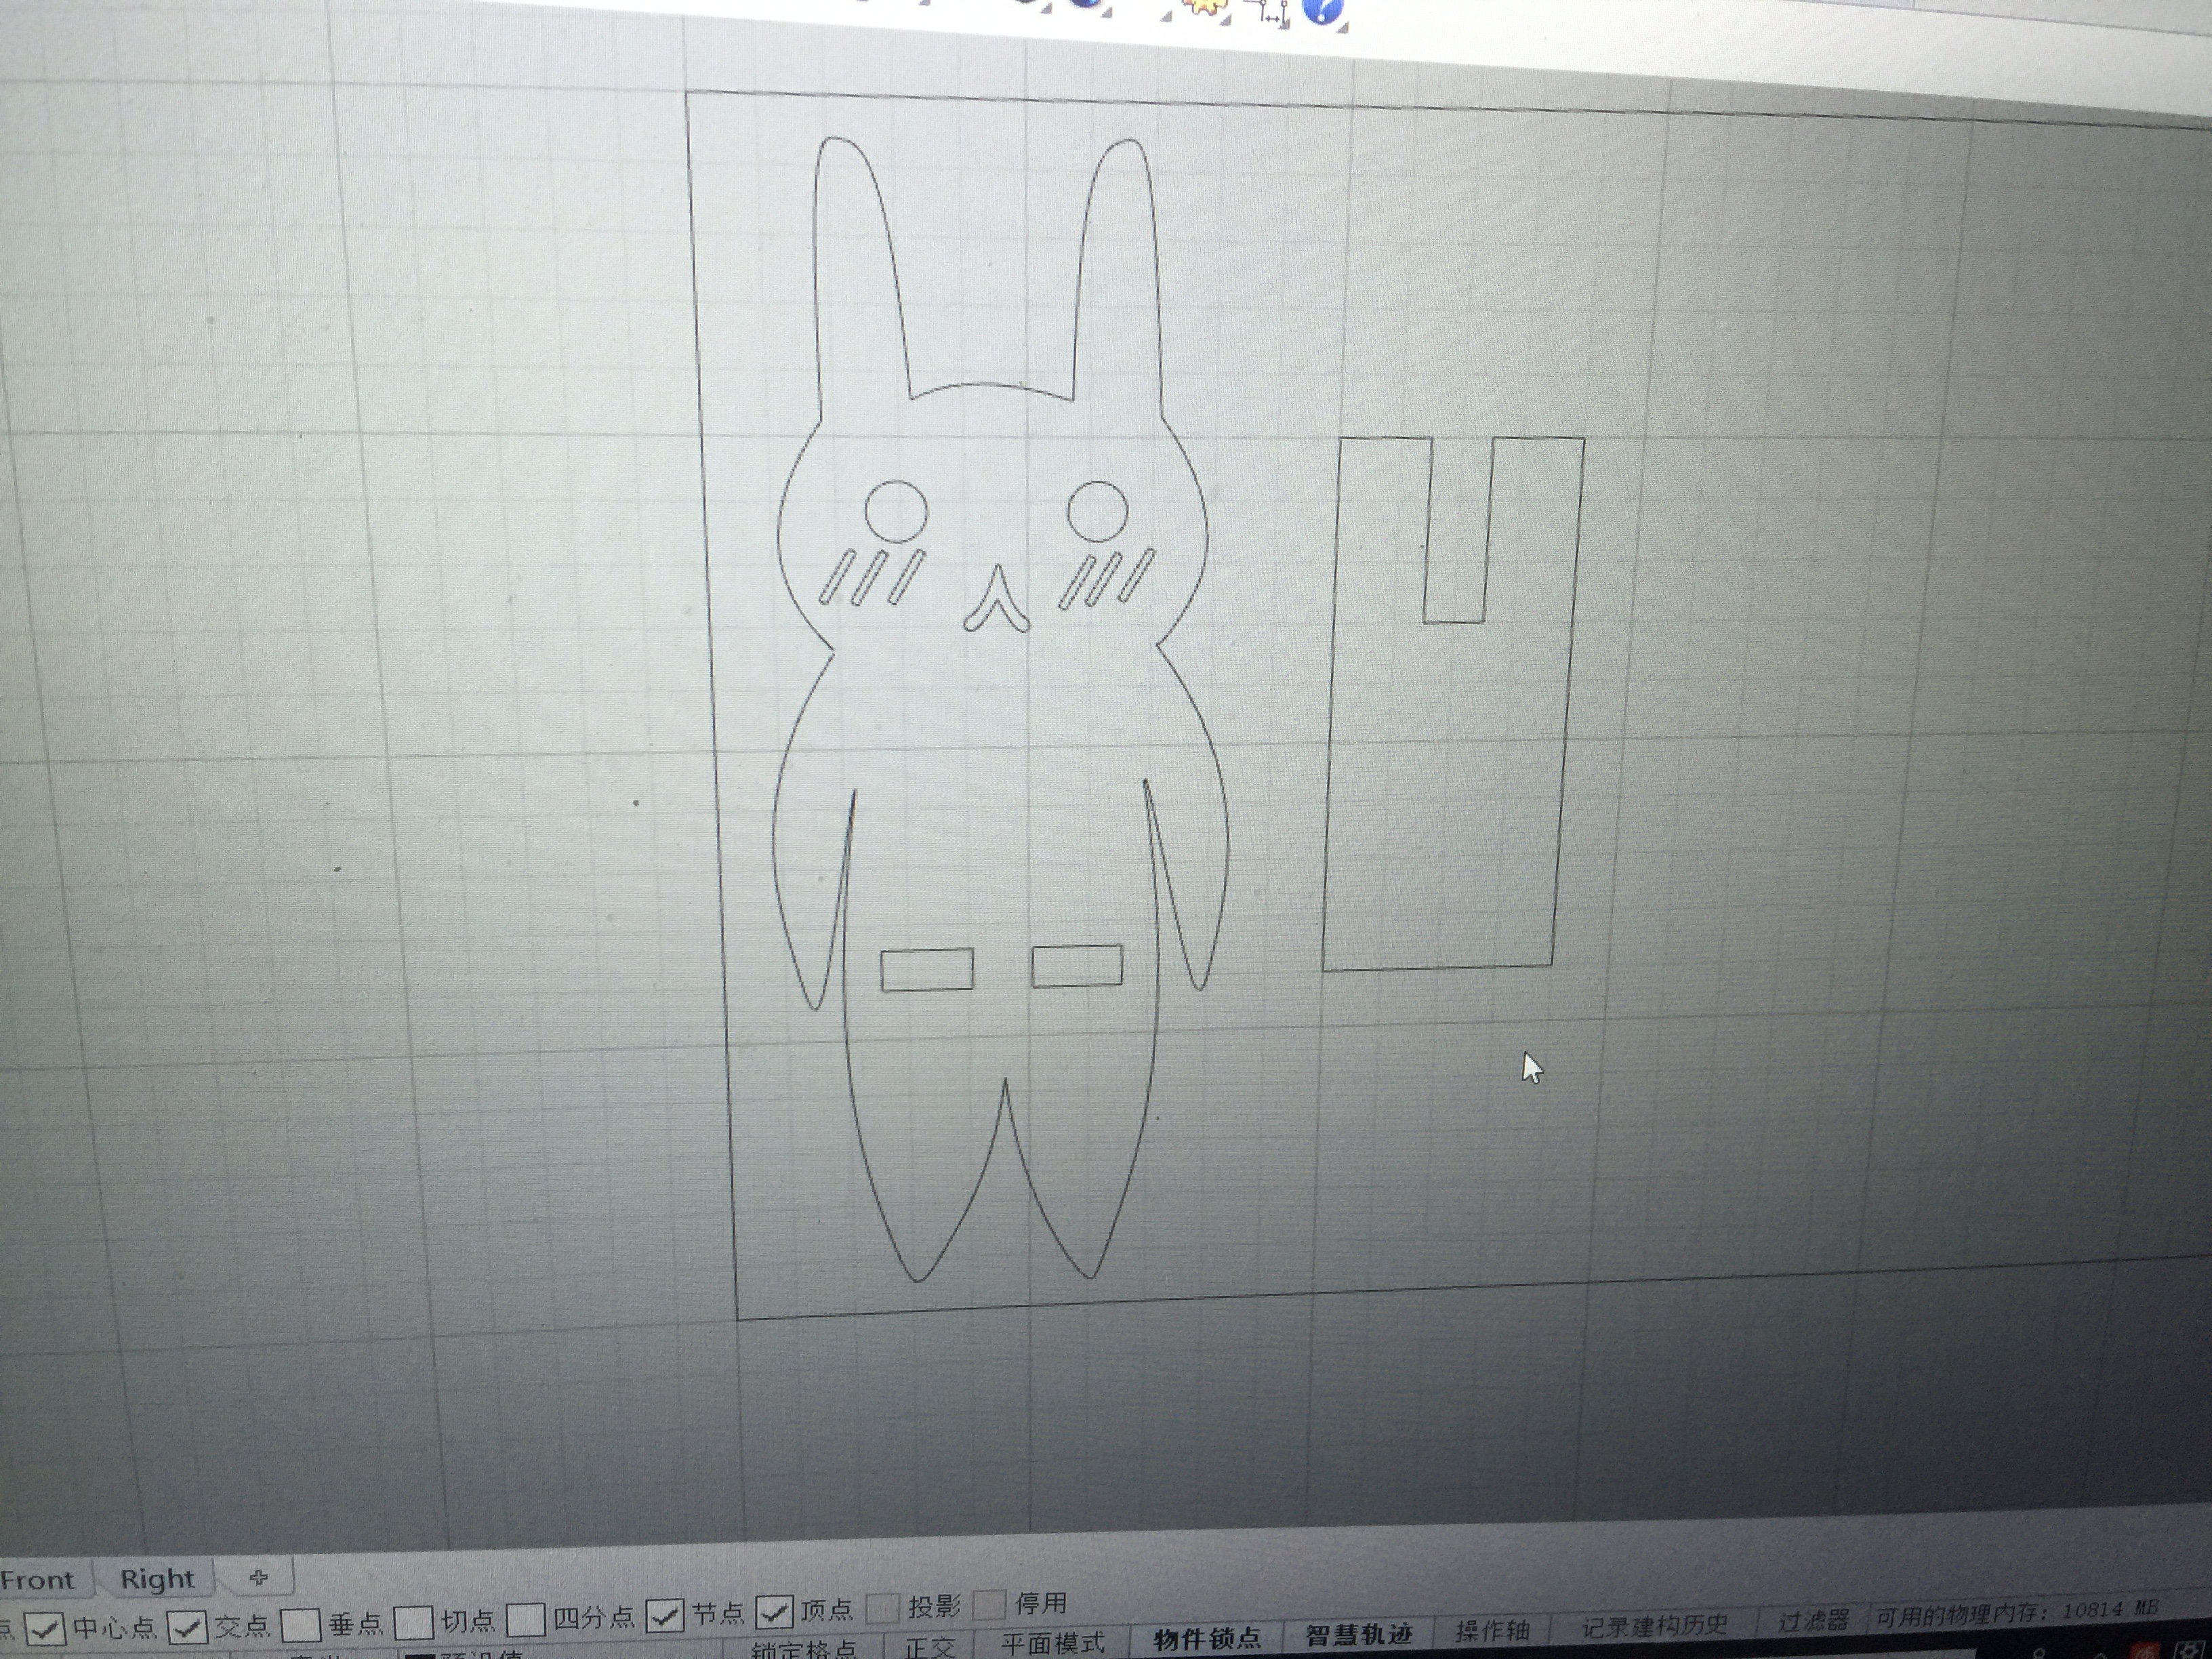
Task: Select the left rectangular slot on bunny
Action: [x=927, y=970]
